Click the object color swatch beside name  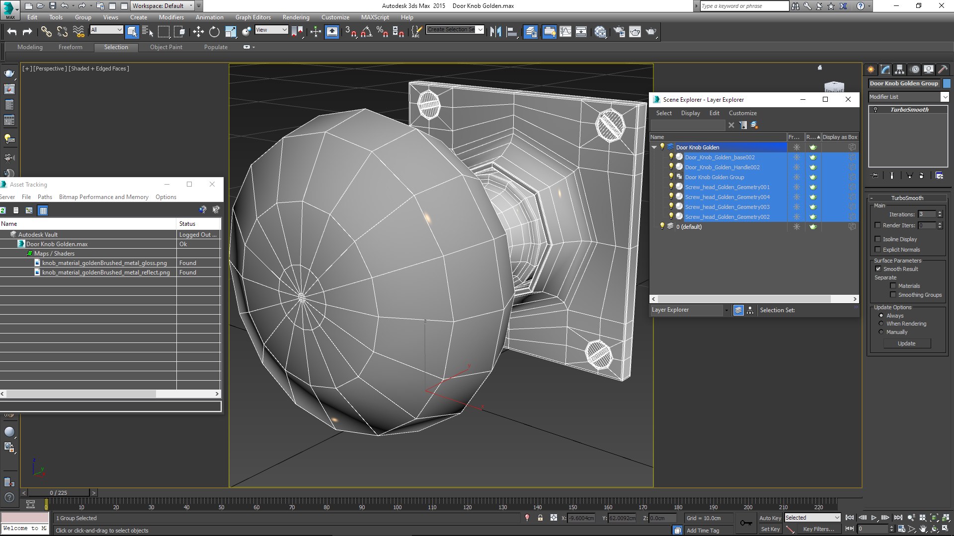946,83
